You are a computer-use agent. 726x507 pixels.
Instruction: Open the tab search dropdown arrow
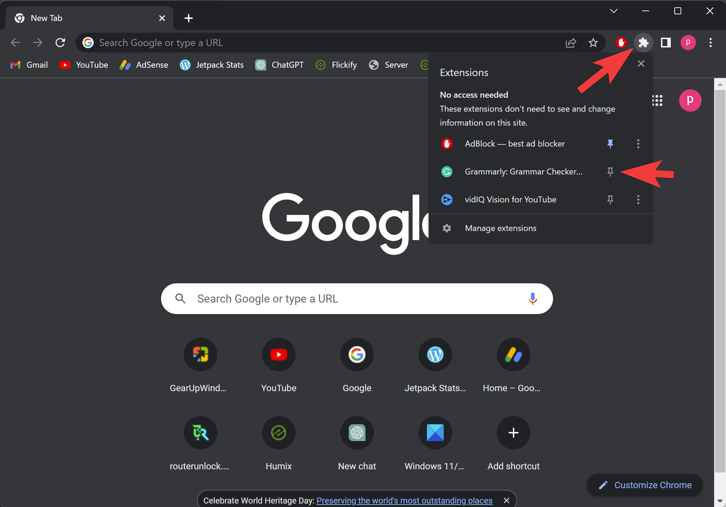coord(614,11)
